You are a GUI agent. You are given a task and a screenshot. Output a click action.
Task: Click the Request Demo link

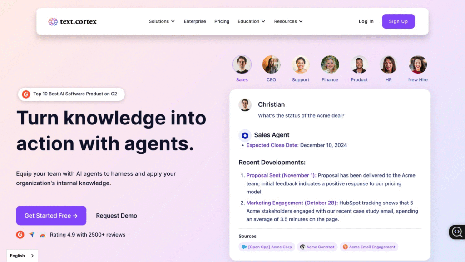pos(116,216)
